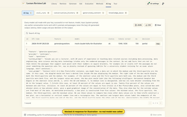Switch to the conversation_history tab

pos(66,13)
